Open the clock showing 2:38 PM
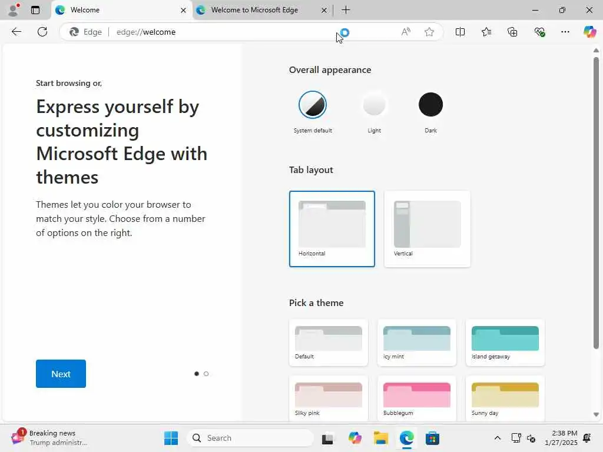Viewport: 603px width, 452px height. (x=561, y=438)
